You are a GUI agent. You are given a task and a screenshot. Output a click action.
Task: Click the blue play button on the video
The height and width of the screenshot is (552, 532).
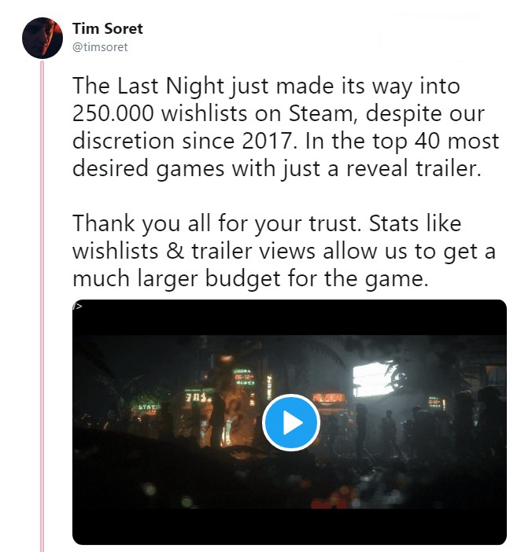[290, 422]
